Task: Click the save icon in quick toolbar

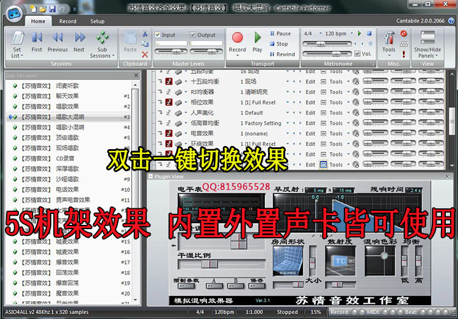Action: [x=53, y=9]
